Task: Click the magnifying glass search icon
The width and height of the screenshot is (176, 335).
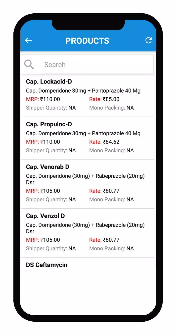Action: point(29,65)
